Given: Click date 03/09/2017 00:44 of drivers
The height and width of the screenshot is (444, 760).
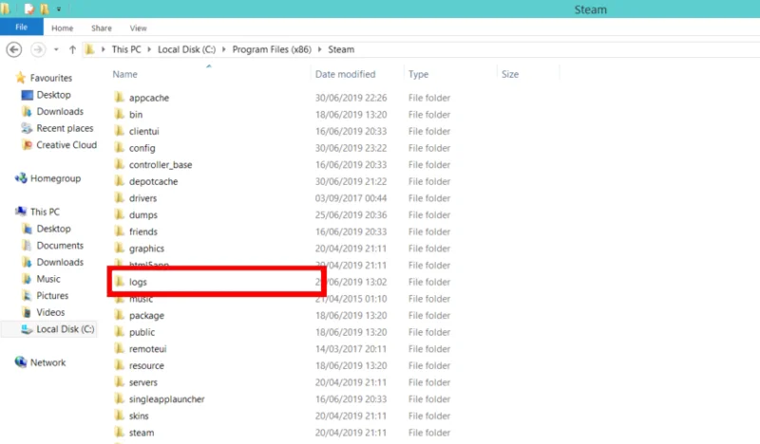Looking at the screenshot, I should click(x=351, y=198).
